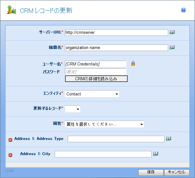Click the organization name text field

(x=116, y=47)
